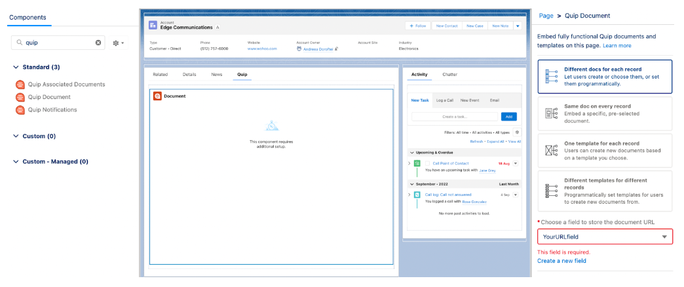Click the Follow button
Image resolution: width=684 pixels, height=287 pixels.
tap(418, 26)
